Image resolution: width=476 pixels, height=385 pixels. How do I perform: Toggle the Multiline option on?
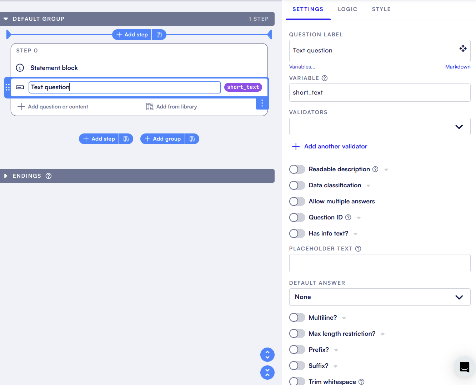[x=297, y=318]
